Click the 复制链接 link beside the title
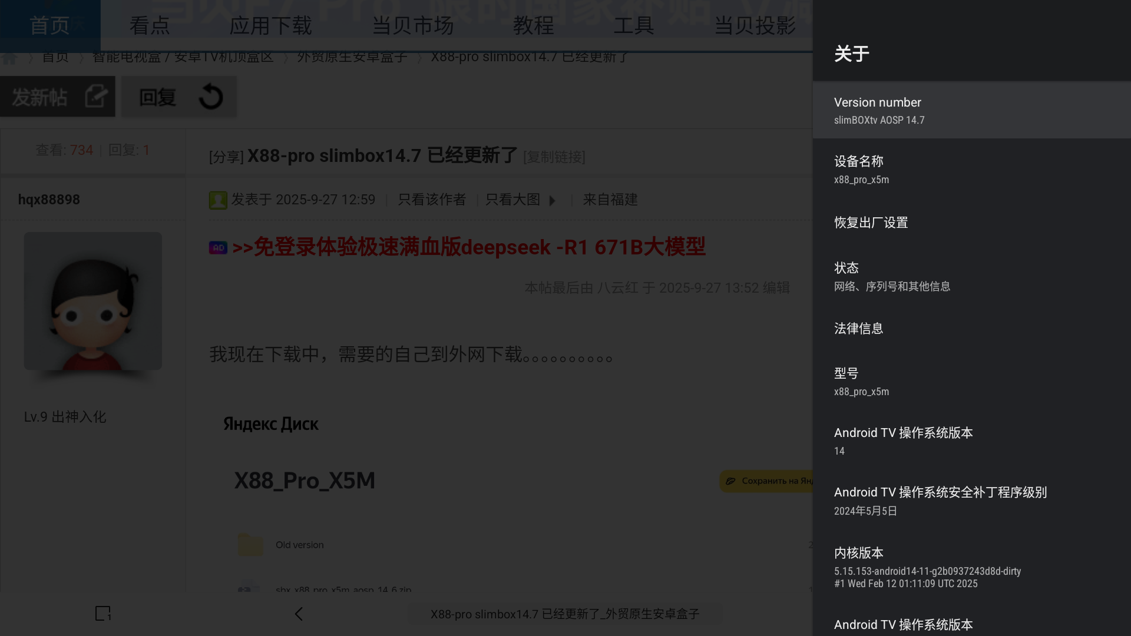Viewport: 1131px width, 636px height. (x=554, y=157)
